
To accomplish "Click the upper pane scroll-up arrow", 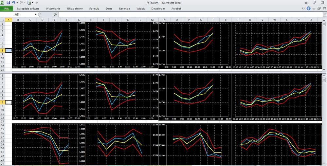I will click(x=325, y=20).
